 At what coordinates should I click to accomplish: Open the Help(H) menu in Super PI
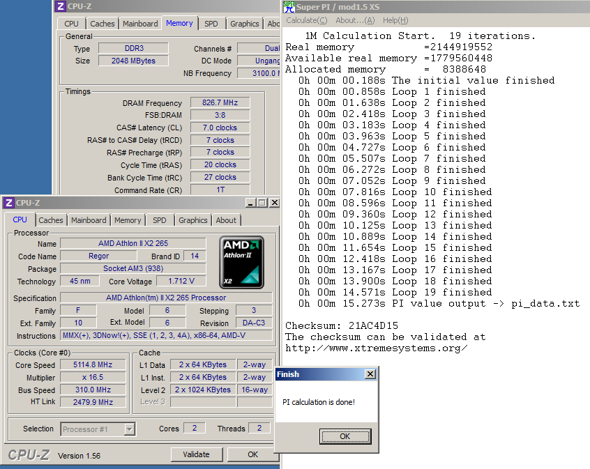click(395, 20)
